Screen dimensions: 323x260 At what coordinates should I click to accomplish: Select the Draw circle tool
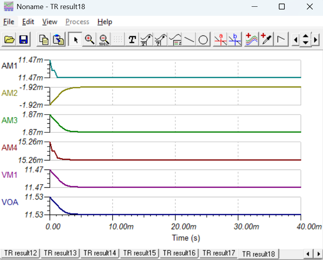203,39
